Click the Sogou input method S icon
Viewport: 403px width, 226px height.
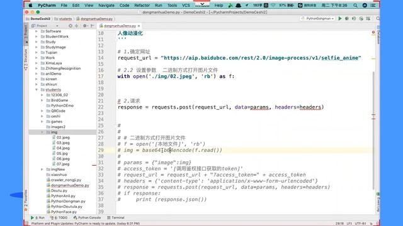[x=300, y=5]
